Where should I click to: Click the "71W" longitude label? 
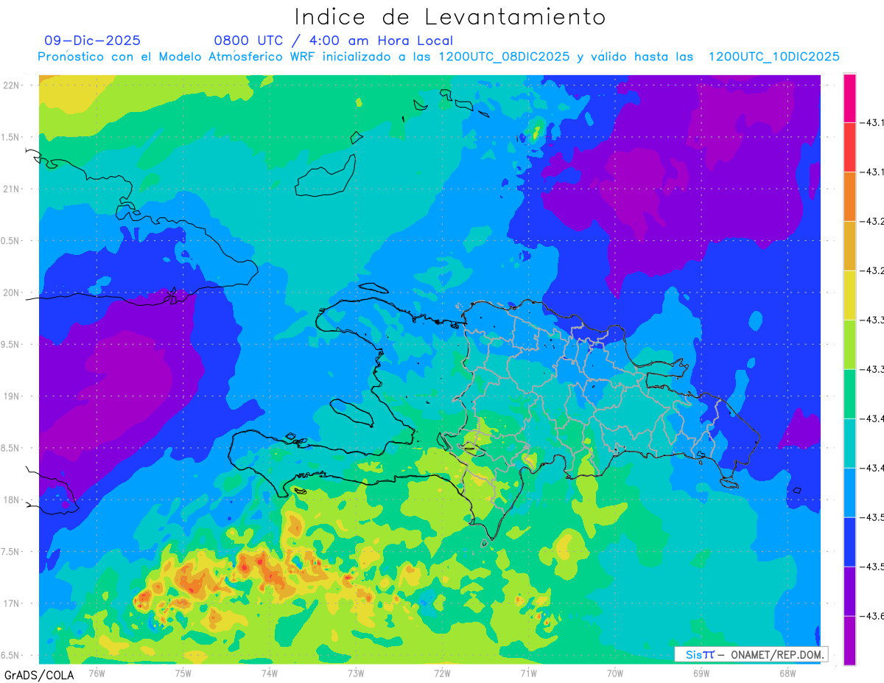pyautogui.click(x=528, y=673)
